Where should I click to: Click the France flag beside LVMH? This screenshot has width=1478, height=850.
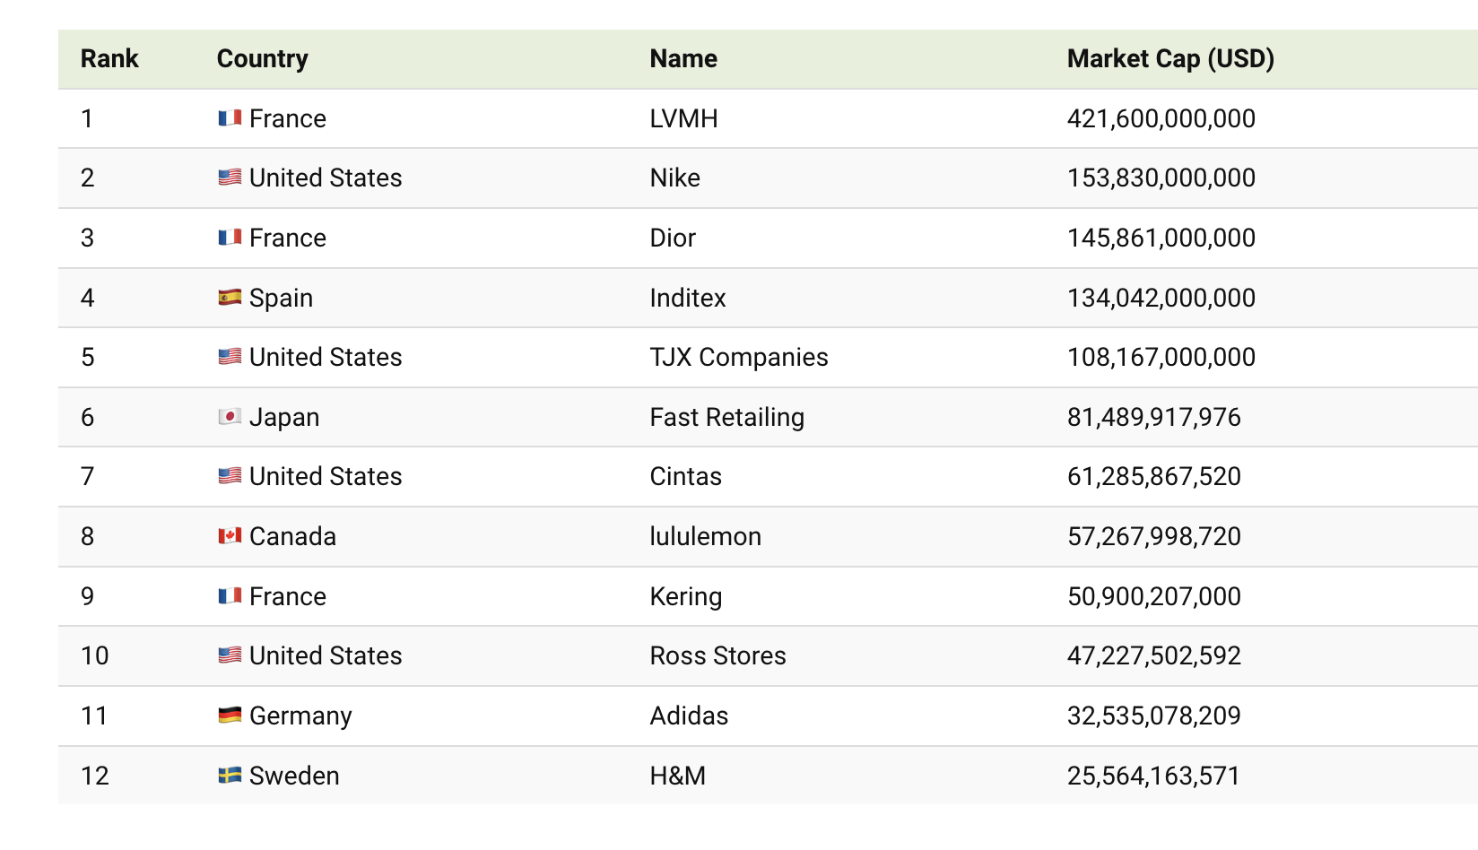click(x=230, y=118)
